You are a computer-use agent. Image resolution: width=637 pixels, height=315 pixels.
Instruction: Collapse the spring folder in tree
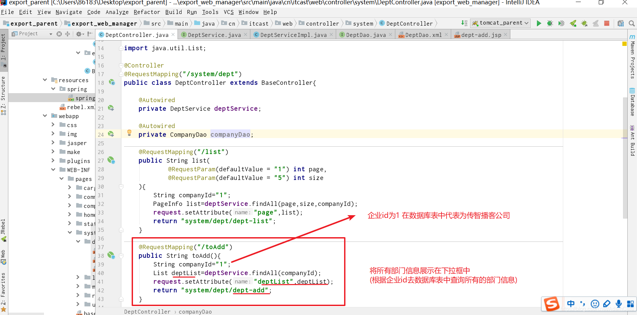point(53,89)
